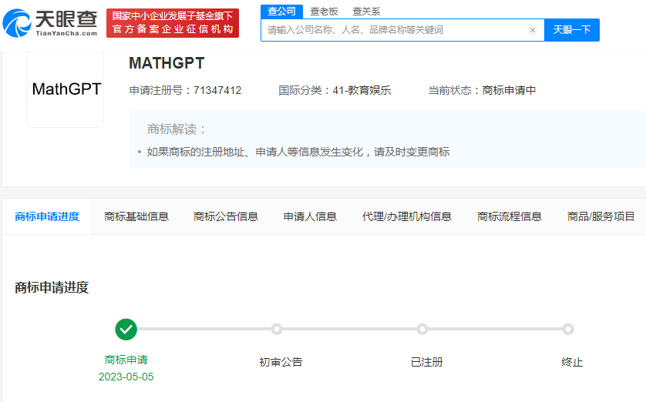The width and height of the screenshot is (646, 402).
Task: Click the 如果商标的注册地址 advice line
Action: (x=298, y=152)
